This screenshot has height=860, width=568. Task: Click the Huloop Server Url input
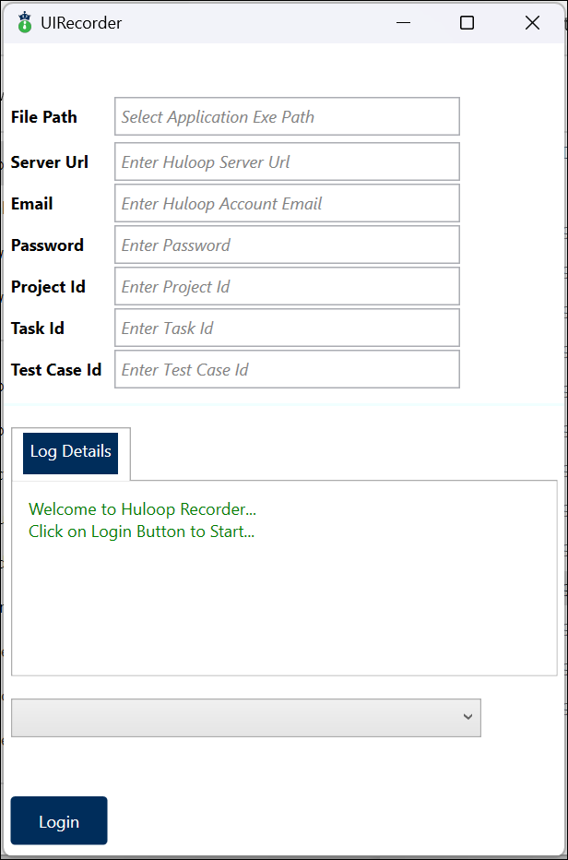[x=287, y=162]
